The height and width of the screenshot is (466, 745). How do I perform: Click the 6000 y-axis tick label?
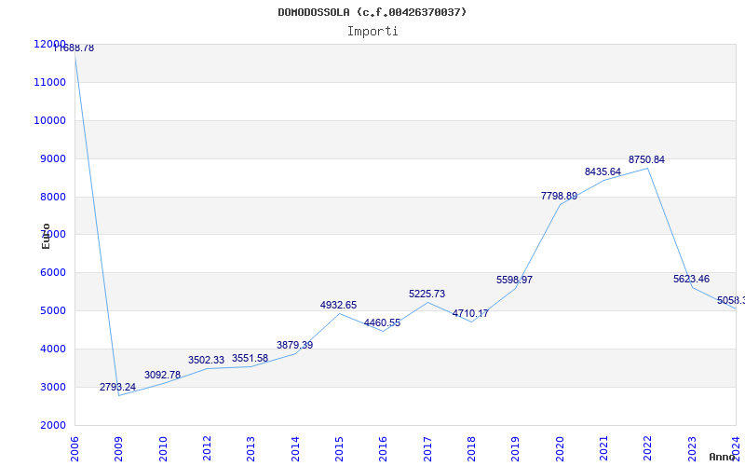point(53,272)
